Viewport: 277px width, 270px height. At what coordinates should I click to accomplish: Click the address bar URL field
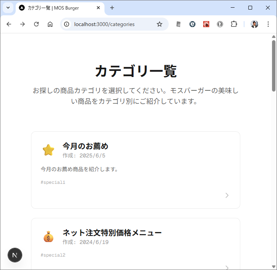click(111, 24)
